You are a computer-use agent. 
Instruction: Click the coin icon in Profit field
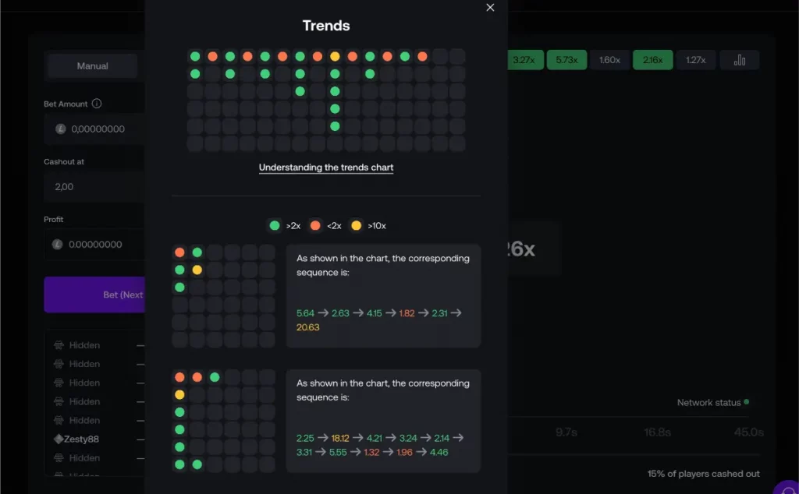pyautogui.click(x=58, y=244)
